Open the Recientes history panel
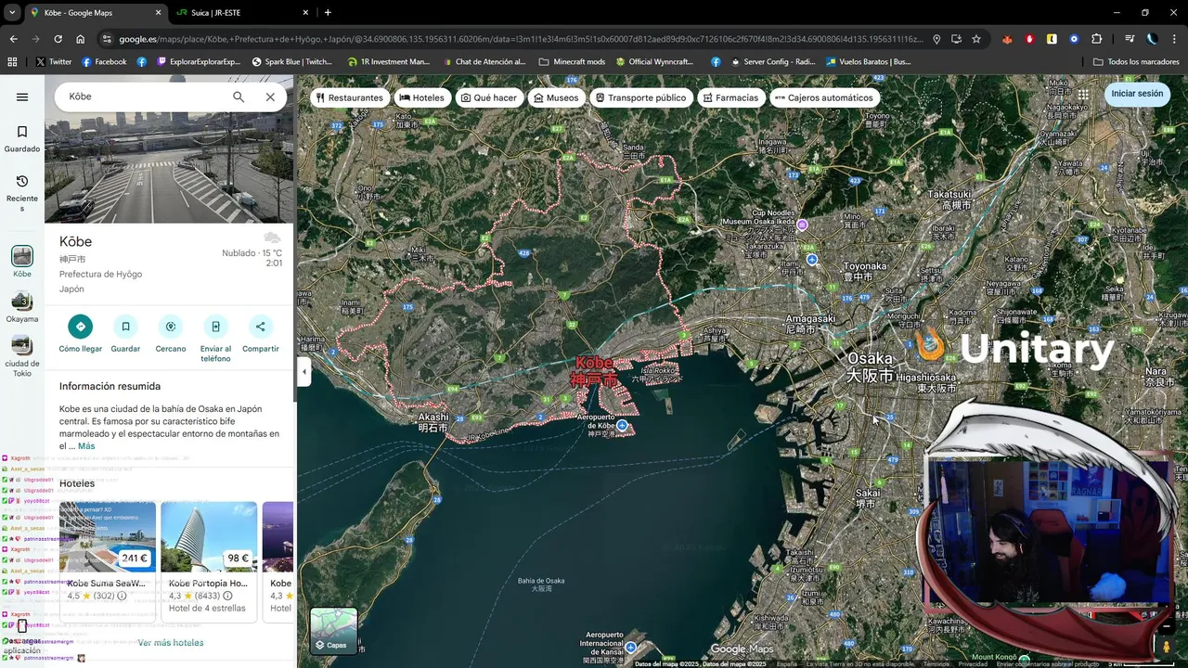 click(x=22, y=192)
